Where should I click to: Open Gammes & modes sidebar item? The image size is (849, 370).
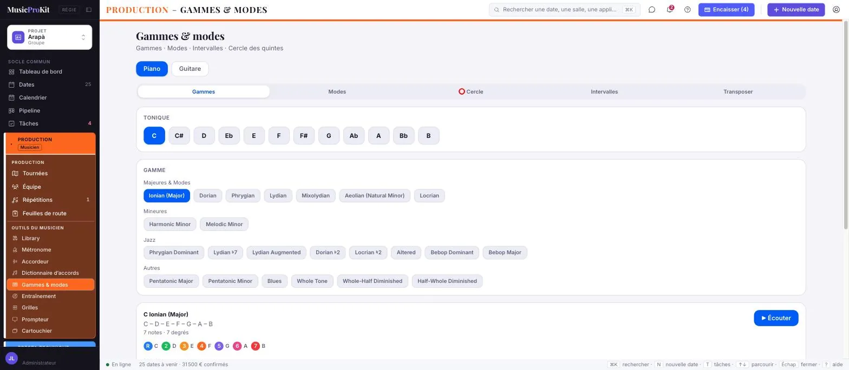pos(51,285)
